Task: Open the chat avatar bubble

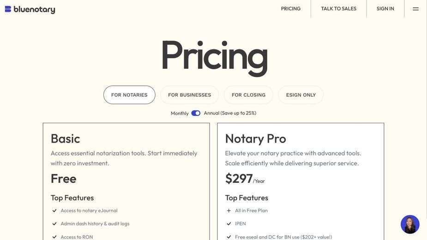Action: [x=410, y=224]
